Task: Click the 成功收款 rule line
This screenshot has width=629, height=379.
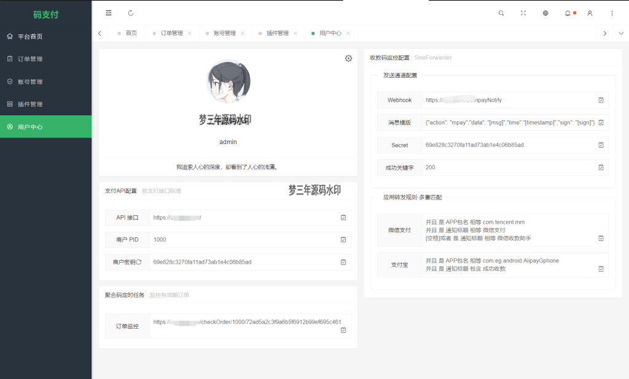Action: (466, 269)
